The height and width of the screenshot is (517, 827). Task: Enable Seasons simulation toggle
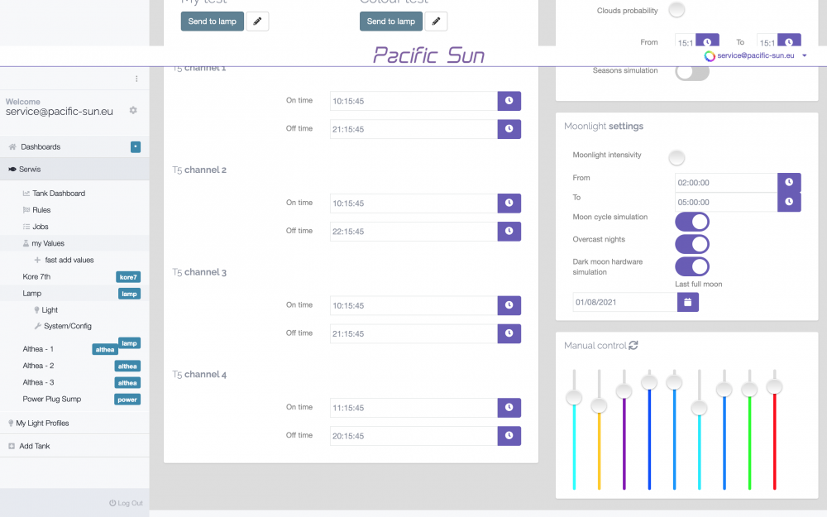[692, 71]
